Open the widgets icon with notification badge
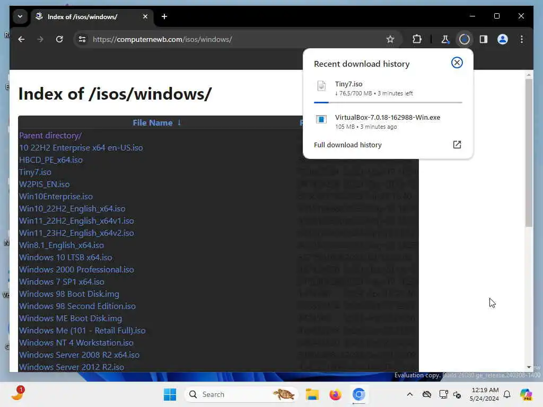This screenshot has height=407, width=543. (17, 394)
